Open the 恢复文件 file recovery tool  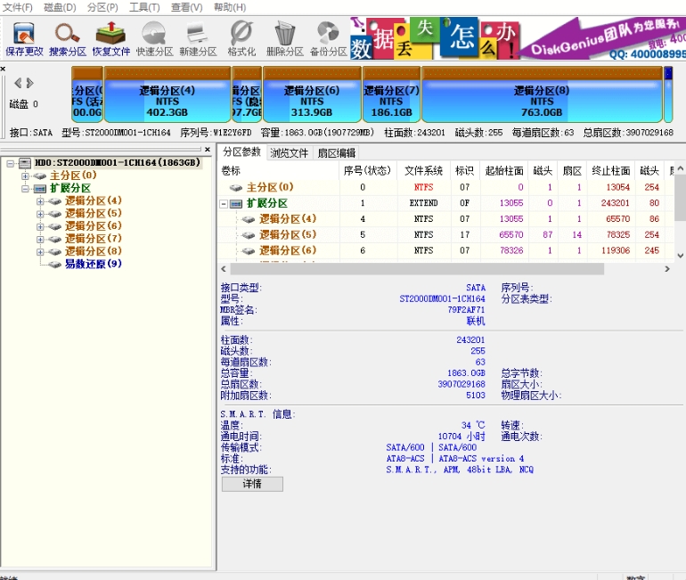pos(110,36)
